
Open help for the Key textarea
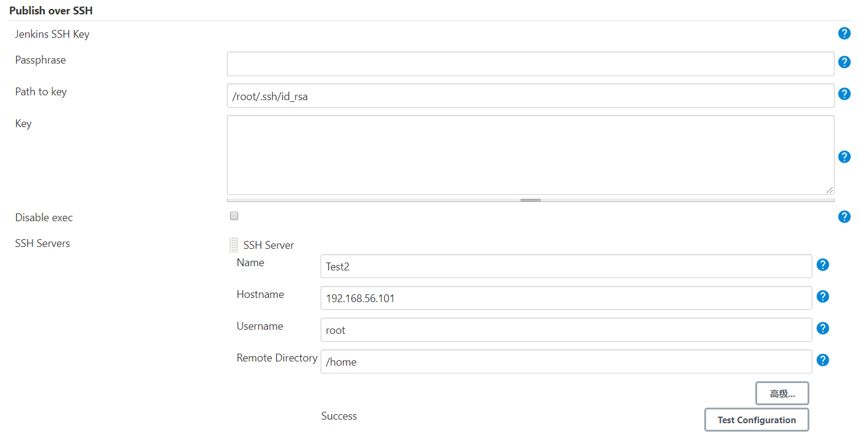(x=844, y=157)
